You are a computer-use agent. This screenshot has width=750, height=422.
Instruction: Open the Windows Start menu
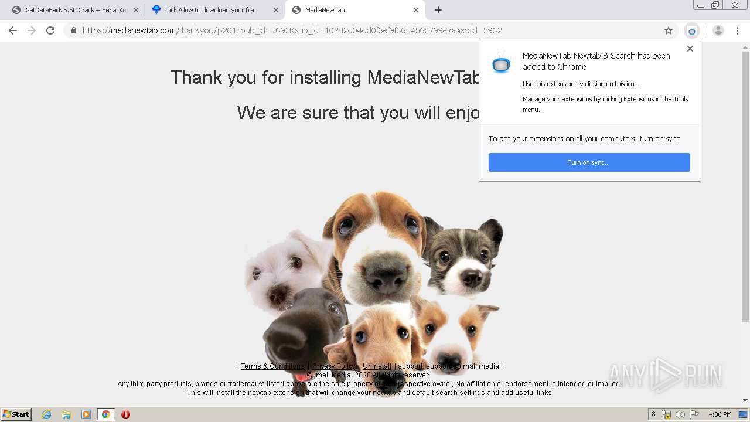coord(16,414)
